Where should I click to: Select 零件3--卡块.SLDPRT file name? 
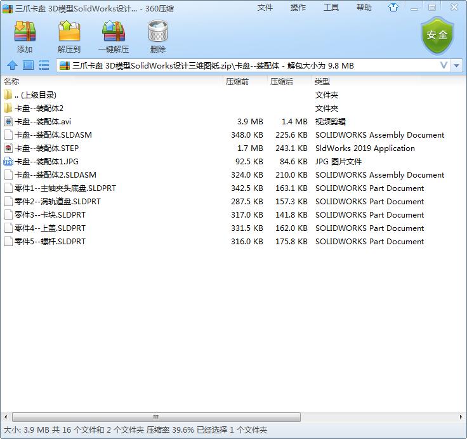50,214
